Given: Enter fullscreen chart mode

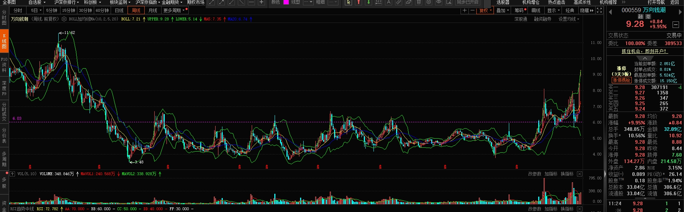Looking at the screenshot, I should pyautogui.click(x=599, y=10).
